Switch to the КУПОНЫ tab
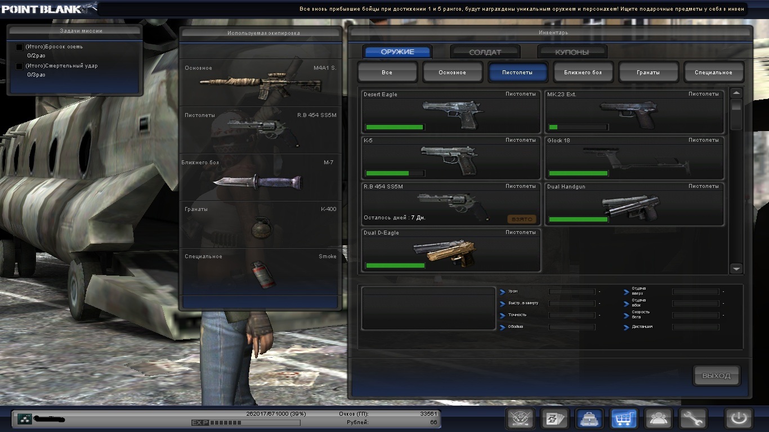This screenshot has width=769, height=432. tap(572, 52)
